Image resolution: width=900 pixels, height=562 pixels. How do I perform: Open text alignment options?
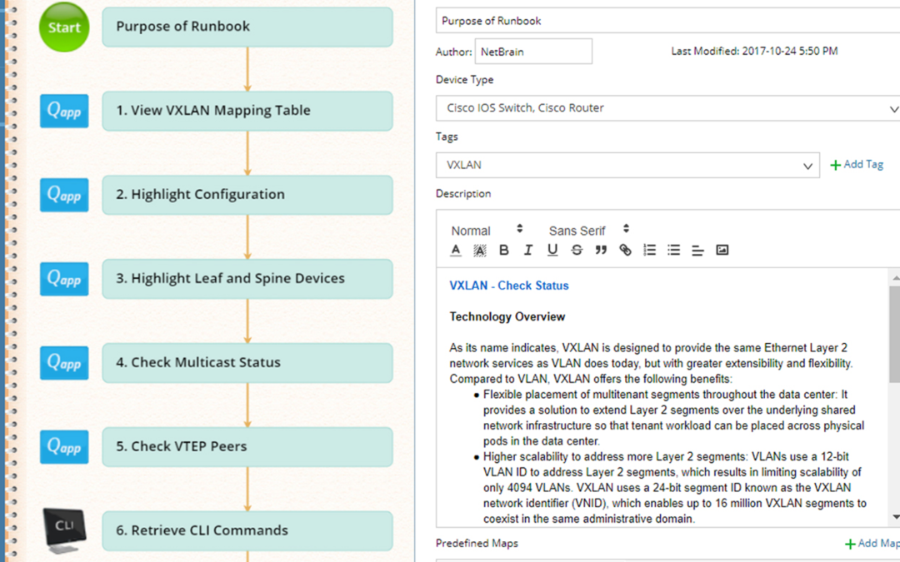click(698, 250)
